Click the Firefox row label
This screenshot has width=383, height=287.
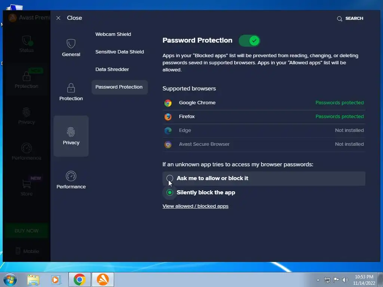pyautogui.click(x=187, y=117)
